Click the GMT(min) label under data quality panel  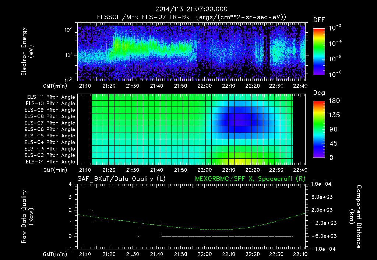[x=55, y=254]
